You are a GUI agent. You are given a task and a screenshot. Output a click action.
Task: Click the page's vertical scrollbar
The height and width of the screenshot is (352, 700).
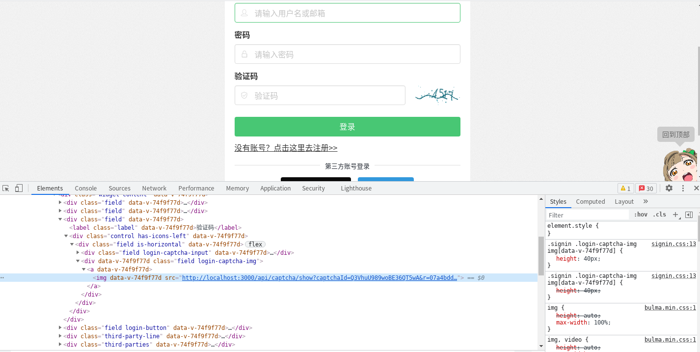[x=699, y=91]
